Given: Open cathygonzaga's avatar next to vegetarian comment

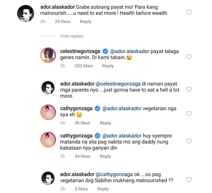Looking at the screenshot, I should 48,112.
